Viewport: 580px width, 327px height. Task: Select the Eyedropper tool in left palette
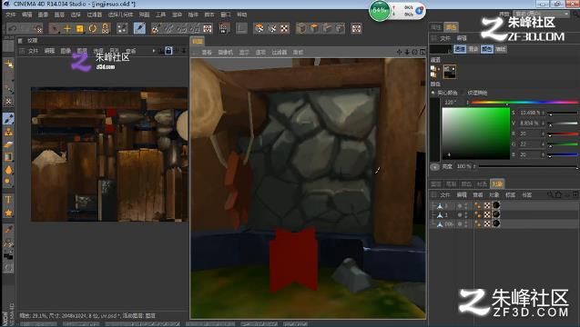[8, 230]
